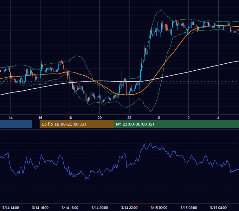This screenshot has height=211, width=239.
Task: Click the NY 21:00-06:00 JST session bar
Action: (176, 124)
